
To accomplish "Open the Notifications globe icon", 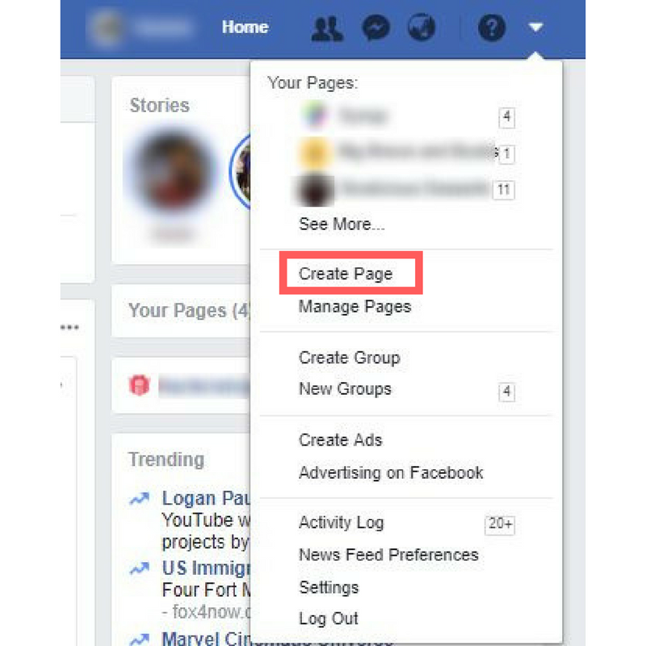I will pos(421,27).
